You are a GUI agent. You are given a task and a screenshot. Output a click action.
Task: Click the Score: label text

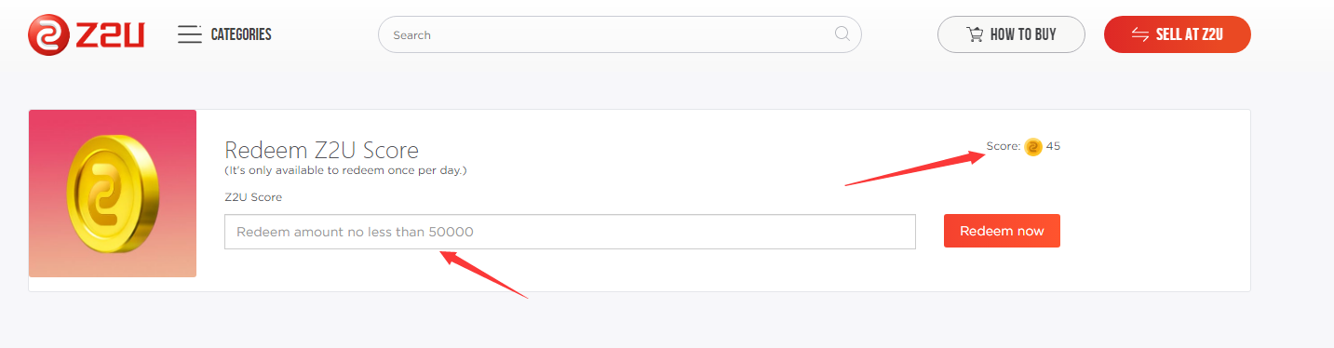click(x=1004, y=146)
